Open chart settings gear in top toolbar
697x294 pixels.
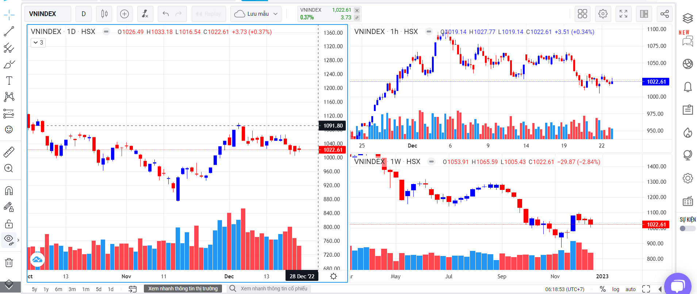click(603, 14)
